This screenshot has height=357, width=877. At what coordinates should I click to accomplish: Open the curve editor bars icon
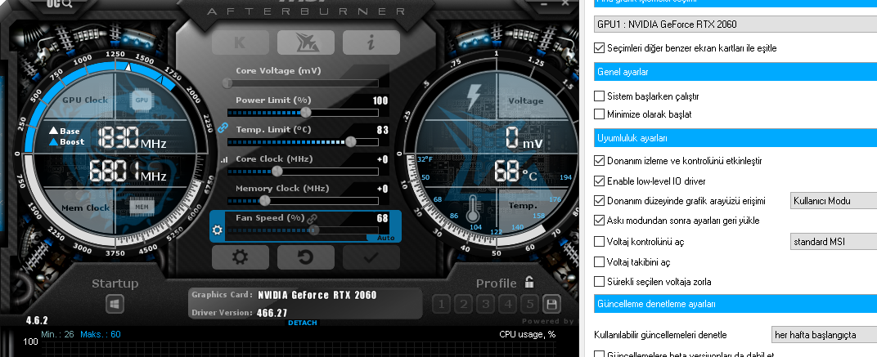tap(224, 159)
